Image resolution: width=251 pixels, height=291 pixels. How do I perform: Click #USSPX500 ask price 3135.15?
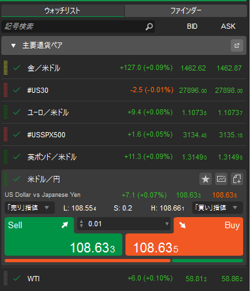(x=231, y=135)
